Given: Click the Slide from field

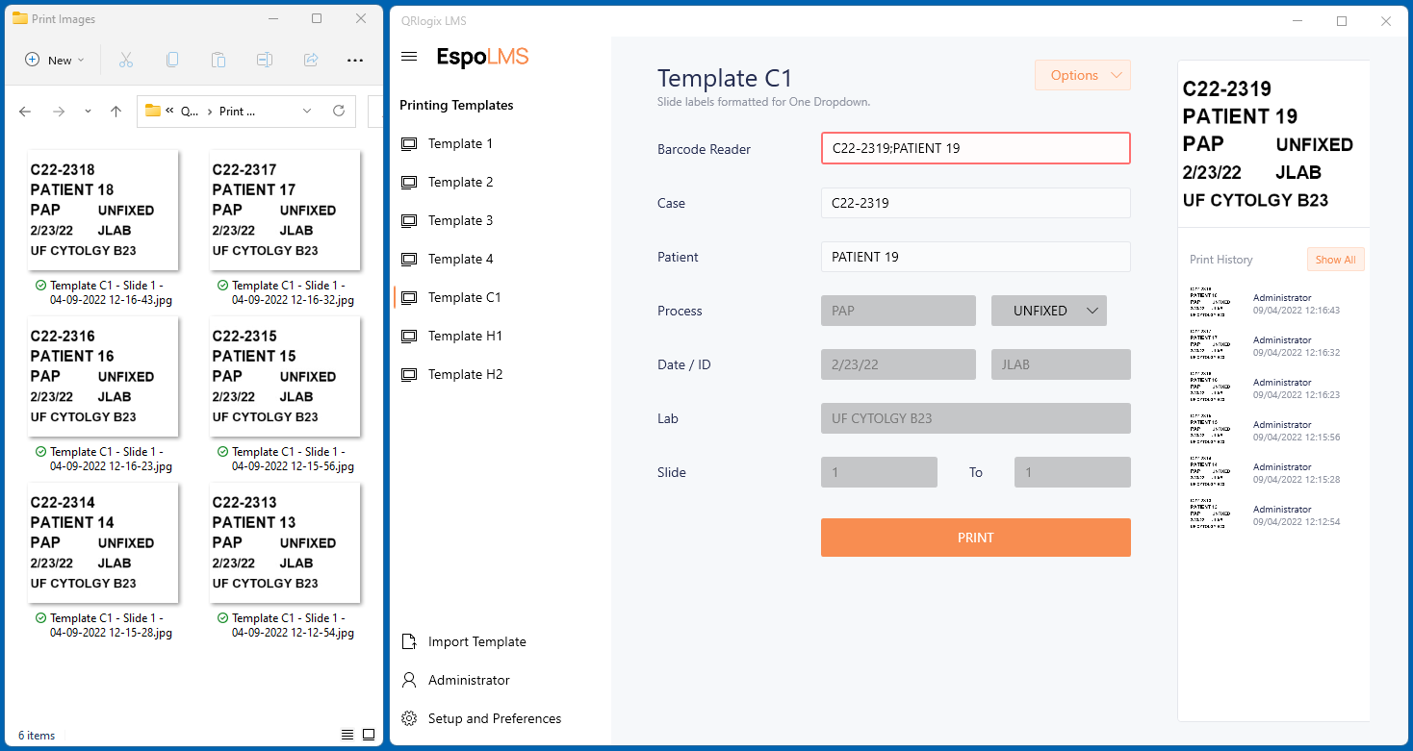Looking at the screenshot, I should click(879, 472).
